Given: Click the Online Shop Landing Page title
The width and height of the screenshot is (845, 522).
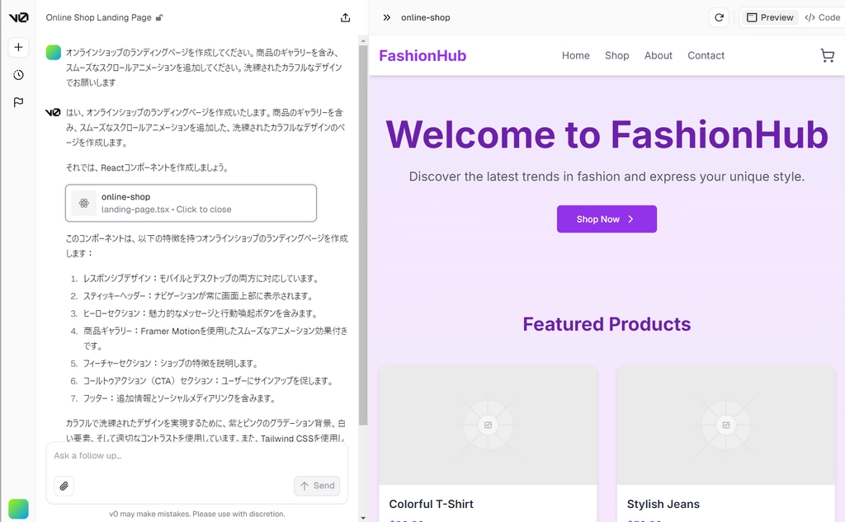Looking at the screenshot, I should coord(99,18).
